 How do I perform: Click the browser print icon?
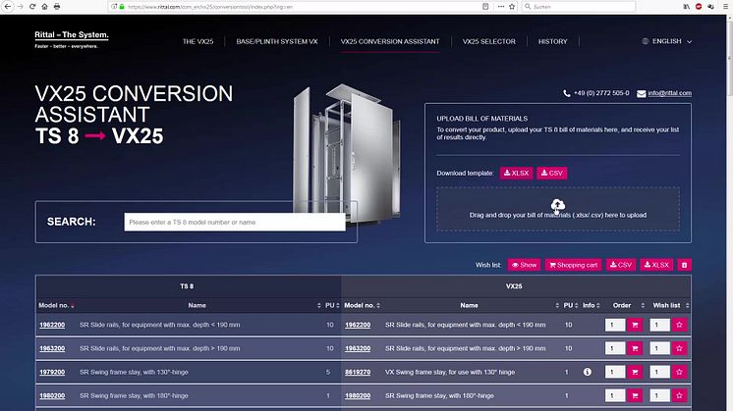(57, 7)
